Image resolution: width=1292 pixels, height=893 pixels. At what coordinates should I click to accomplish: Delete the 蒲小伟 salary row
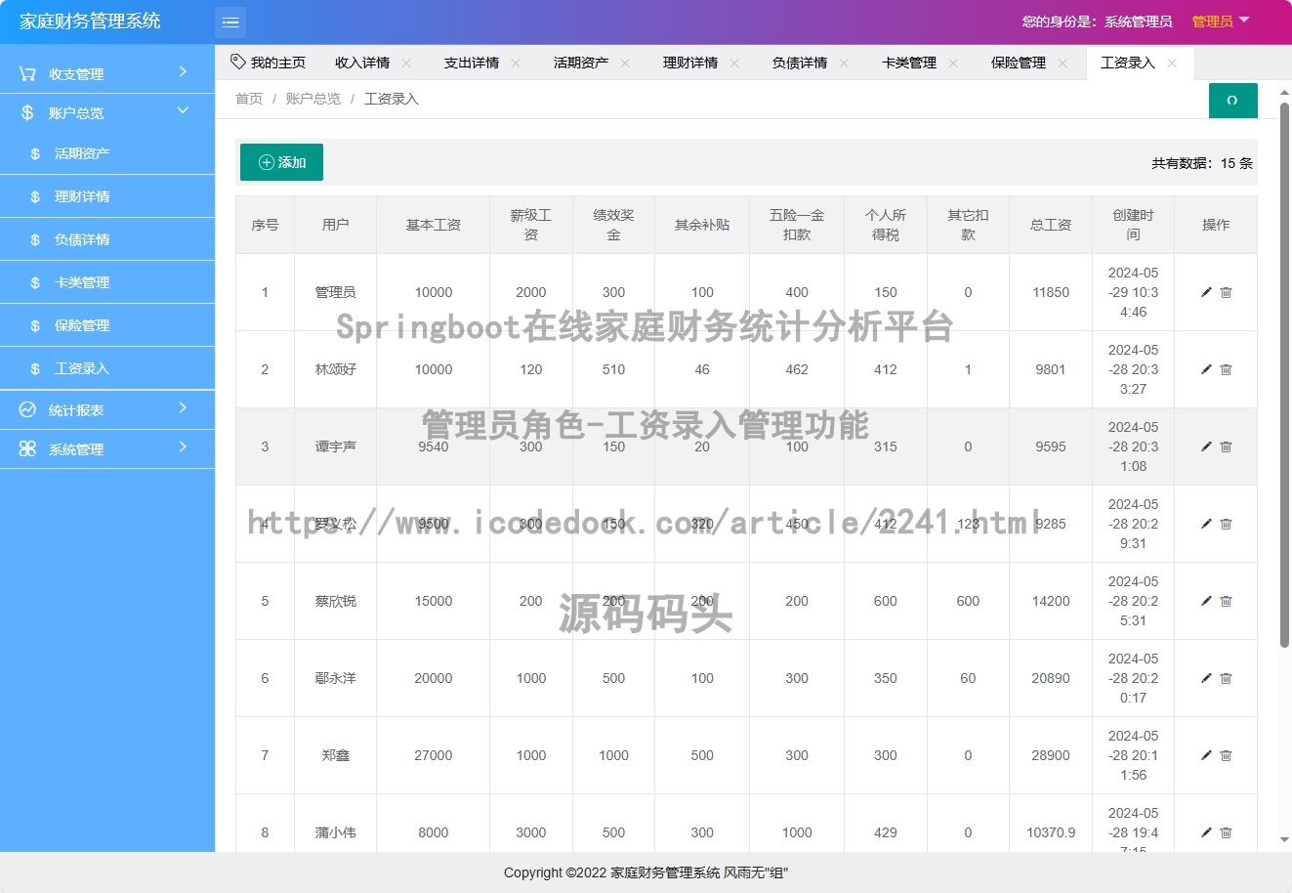1226,832
